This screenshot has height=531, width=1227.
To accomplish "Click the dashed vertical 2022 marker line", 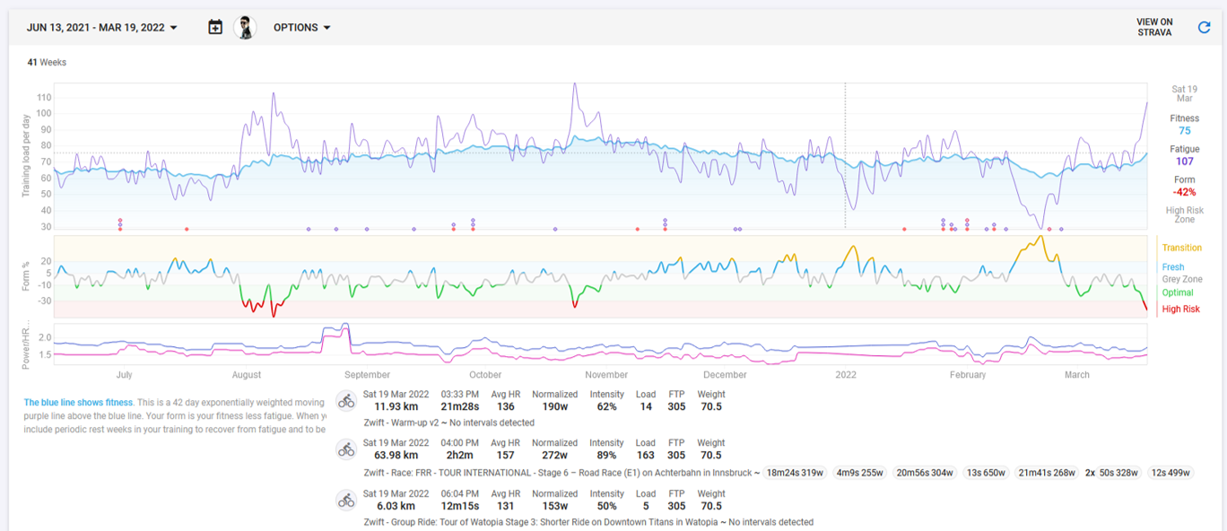I will (845, 157).
